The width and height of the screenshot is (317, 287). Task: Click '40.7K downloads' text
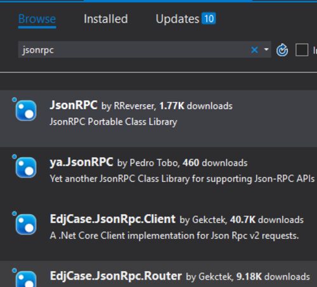(267, 220)
